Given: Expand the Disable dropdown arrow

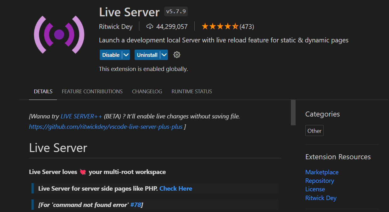Looking at the screenshot, I should (126, 55).
